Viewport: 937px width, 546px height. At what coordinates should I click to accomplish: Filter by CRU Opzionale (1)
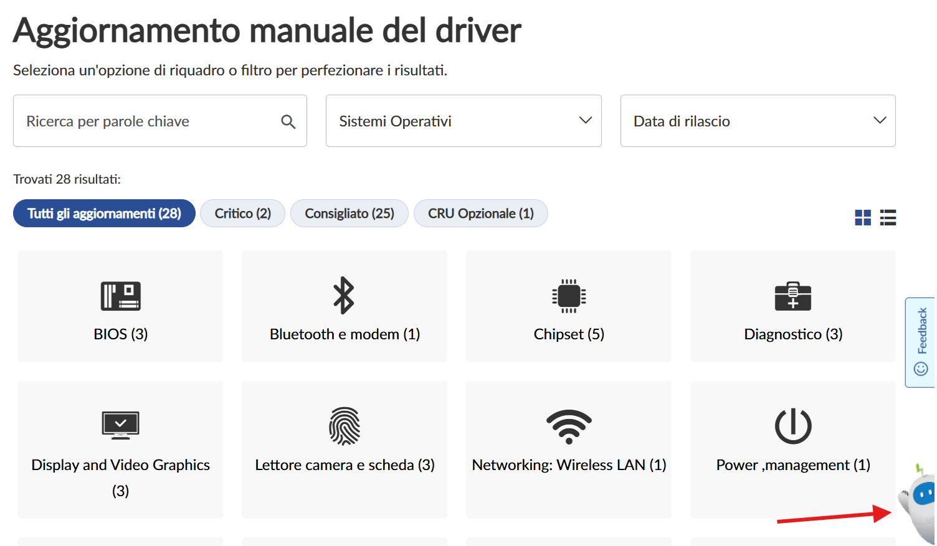click(481, 214)
